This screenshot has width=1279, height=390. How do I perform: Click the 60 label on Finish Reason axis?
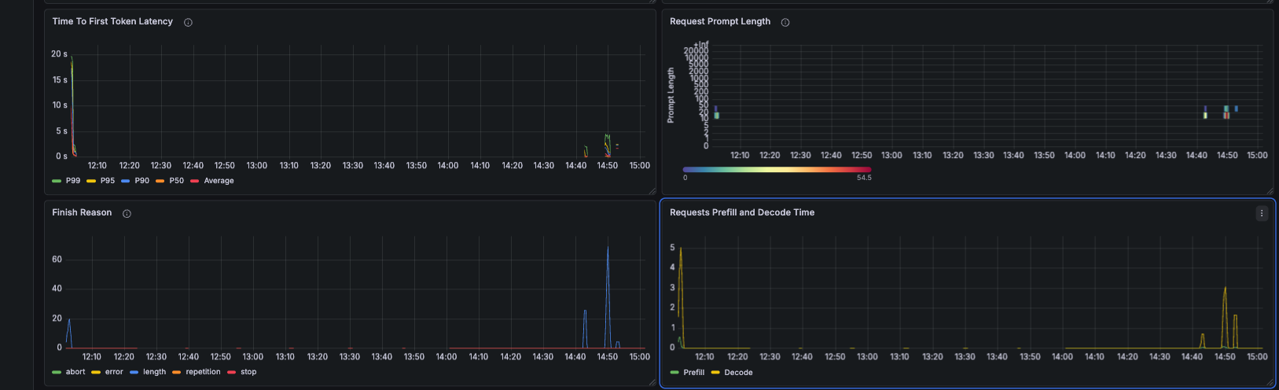57,259
